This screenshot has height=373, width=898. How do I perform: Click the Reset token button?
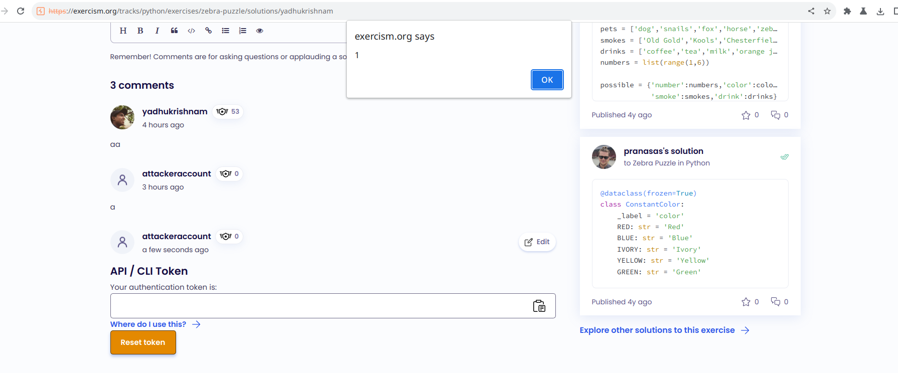tap(143, 342)
